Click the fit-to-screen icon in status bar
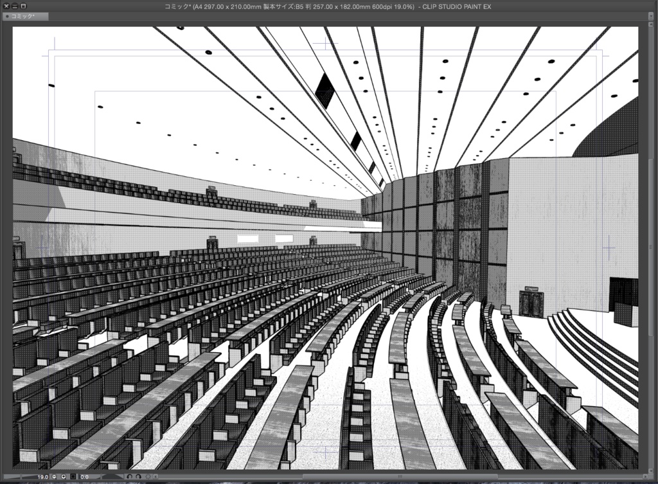658x484 pixels. click(x=73, y=476)
